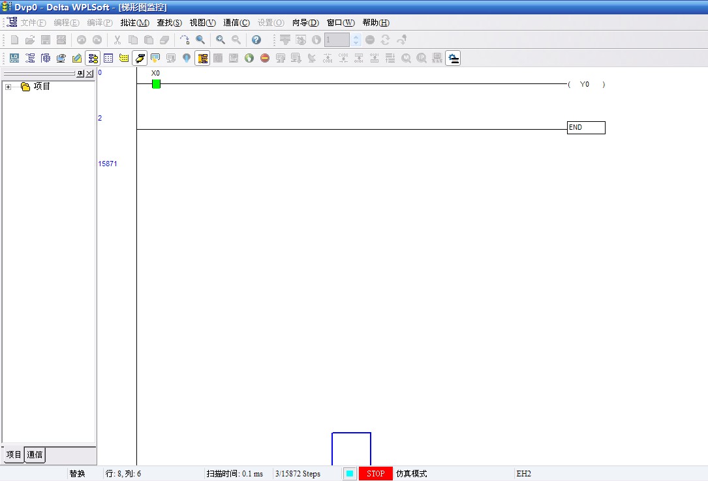Click the zoom in magnifier icon

pos(221,40)
